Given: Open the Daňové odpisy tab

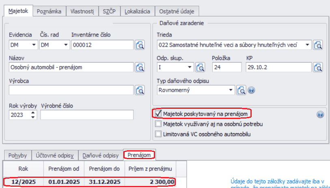Looking at the screenshot, I should pos(101,155).
